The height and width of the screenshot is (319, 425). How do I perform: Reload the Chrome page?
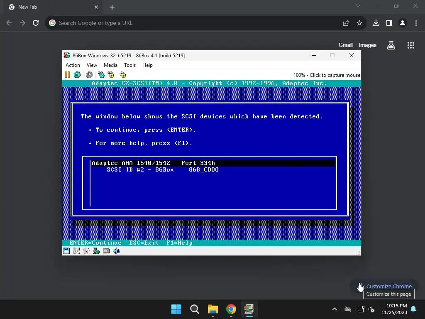tap(36, 23)
